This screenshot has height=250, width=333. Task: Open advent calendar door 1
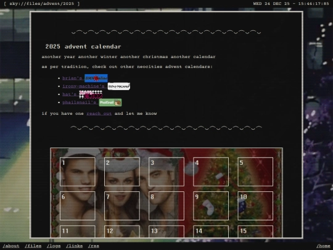pos(78,172)
